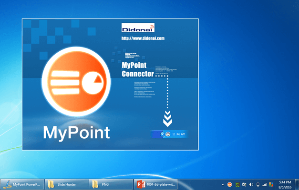Viewport: 299px width, 190px height.
Task: Click the large MyPoint title text
Action: (x=76, y=133)
